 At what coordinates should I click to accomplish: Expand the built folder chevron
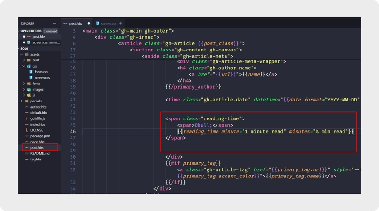(x=24, y=60)
